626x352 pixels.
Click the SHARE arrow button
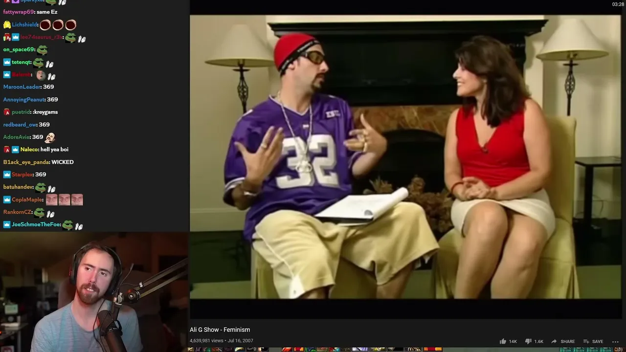(562, 341)
